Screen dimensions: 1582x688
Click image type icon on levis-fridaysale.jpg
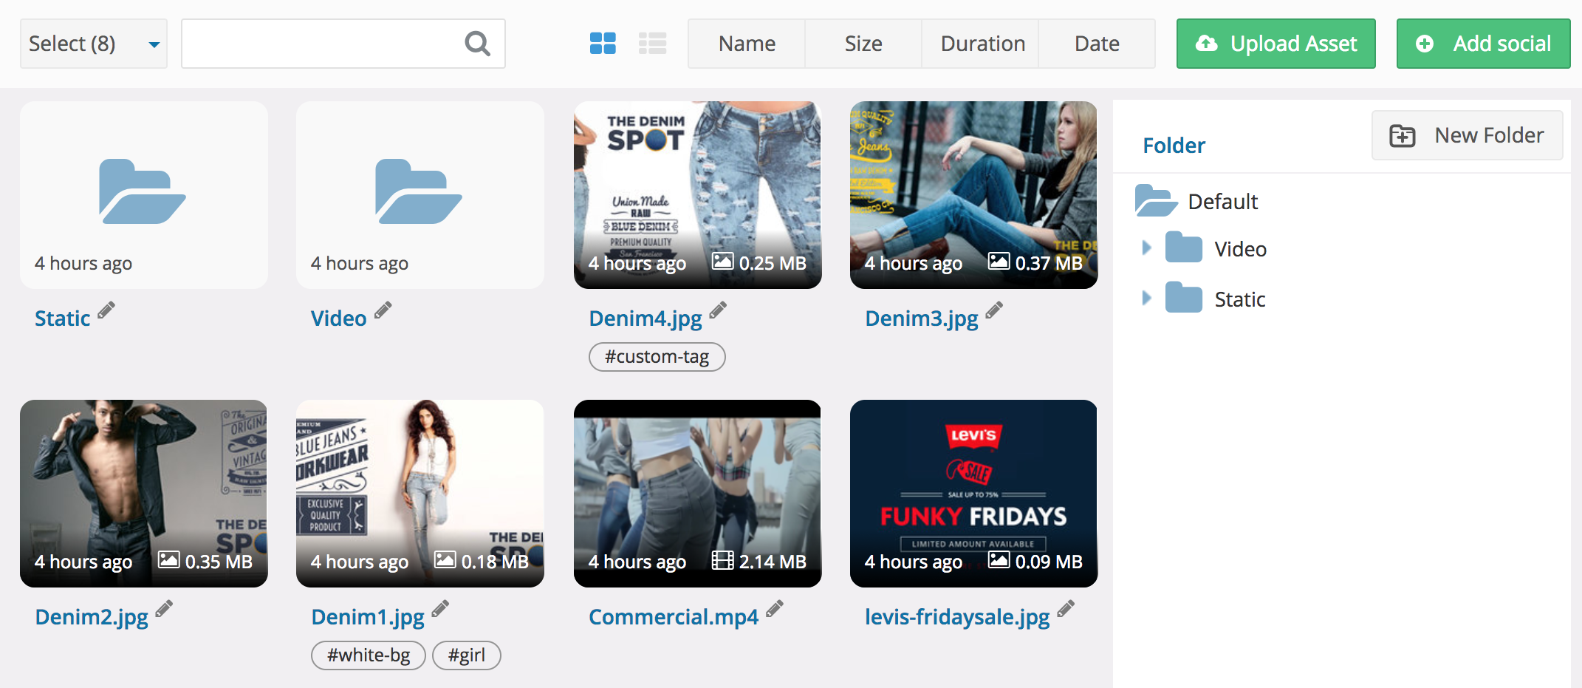(x=999, y=559)
